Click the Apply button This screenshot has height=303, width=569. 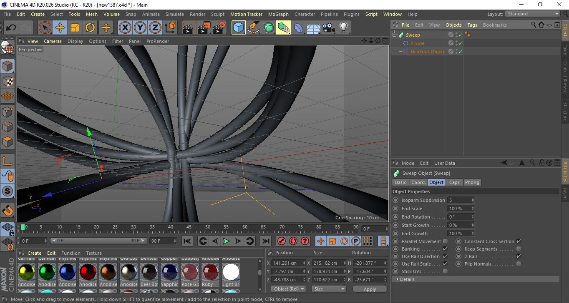coord(370,289)
